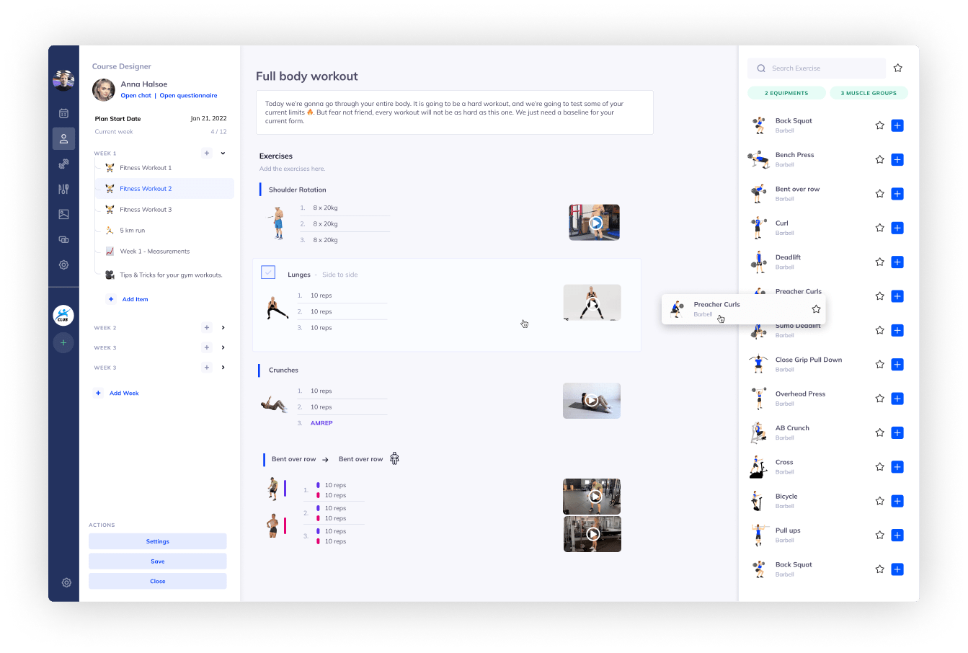Click the Sumo Deadlift exercise row
The height and width of the screenshot is (653, 968).
click(825, 331)
